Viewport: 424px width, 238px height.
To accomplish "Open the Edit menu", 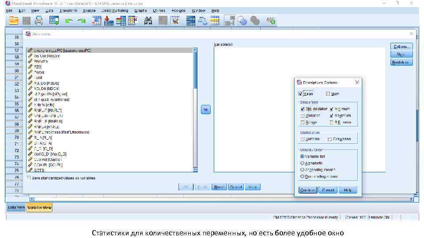I will (22, 11).
